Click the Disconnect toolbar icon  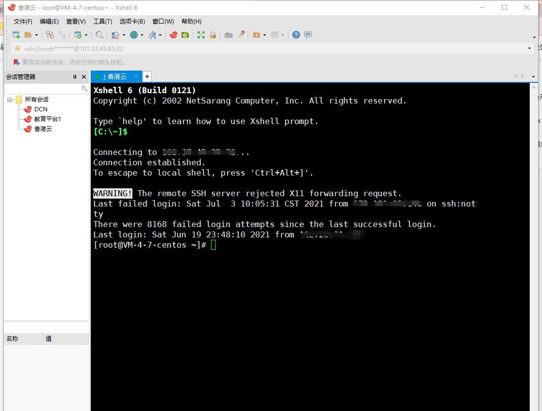point(50,35)
